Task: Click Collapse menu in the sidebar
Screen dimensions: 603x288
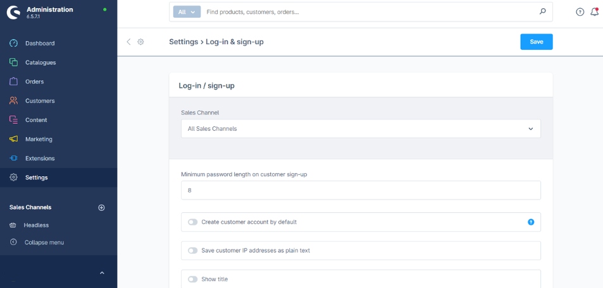Action: pos(44,243)
